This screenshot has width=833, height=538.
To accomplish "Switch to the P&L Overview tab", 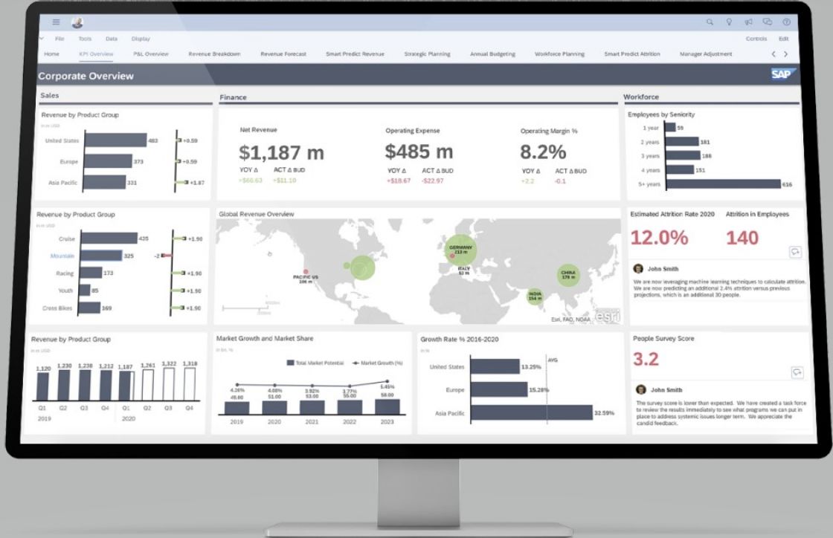I will (x=151, y=54).
